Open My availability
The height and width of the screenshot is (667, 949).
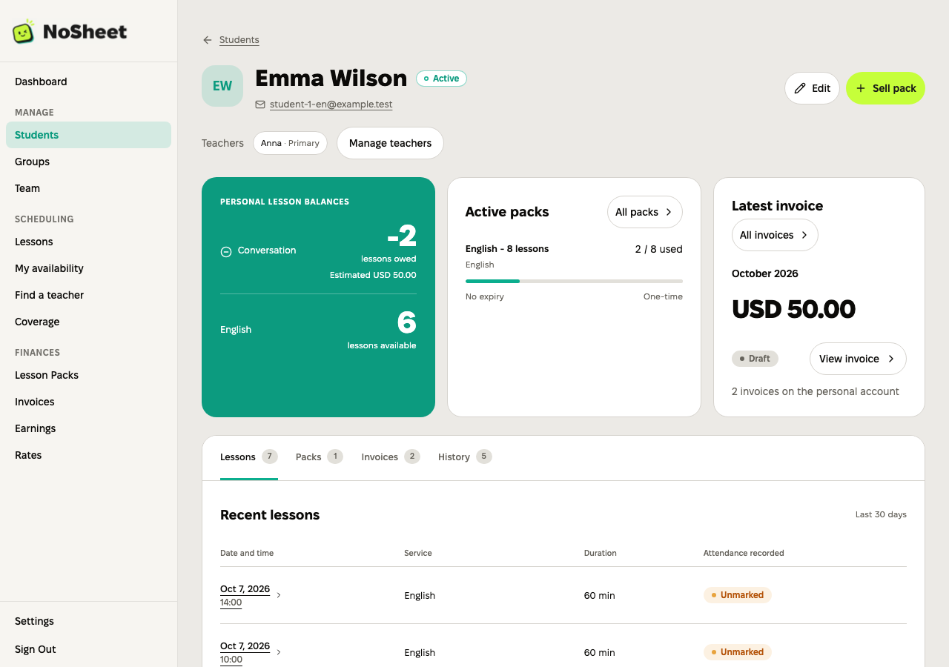click(x=88, y=268)
